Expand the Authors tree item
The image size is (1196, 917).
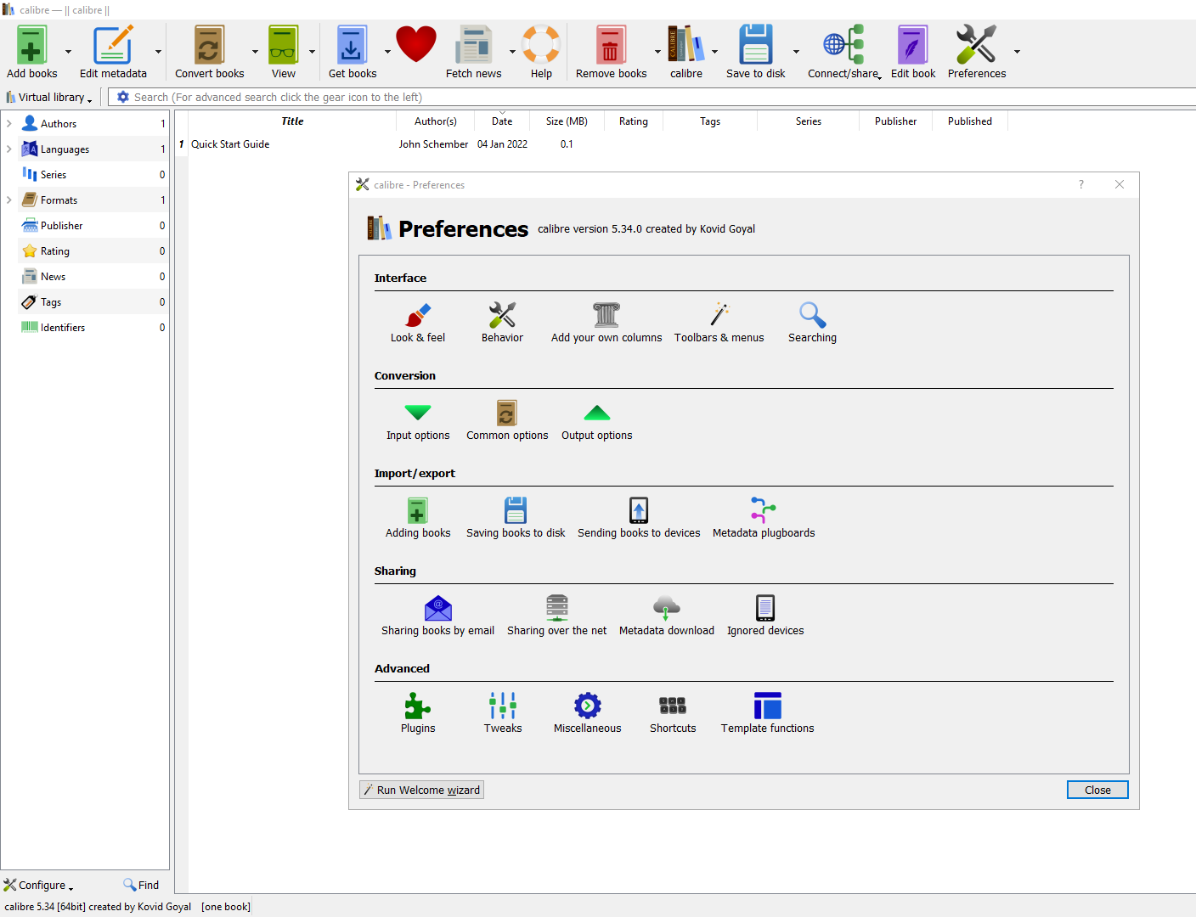[8, 124]
